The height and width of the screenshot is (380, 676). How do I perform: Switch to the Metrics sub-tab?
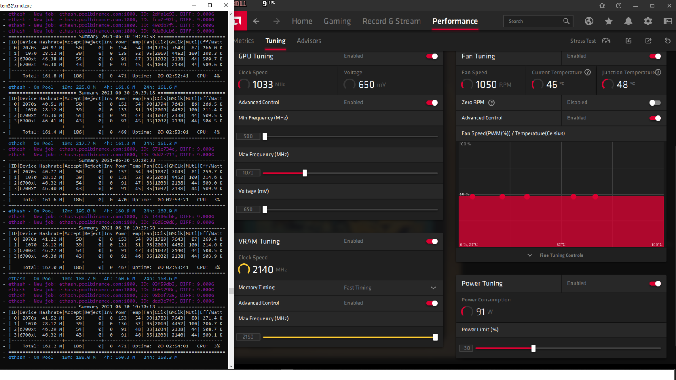click(x=244, y=41)
